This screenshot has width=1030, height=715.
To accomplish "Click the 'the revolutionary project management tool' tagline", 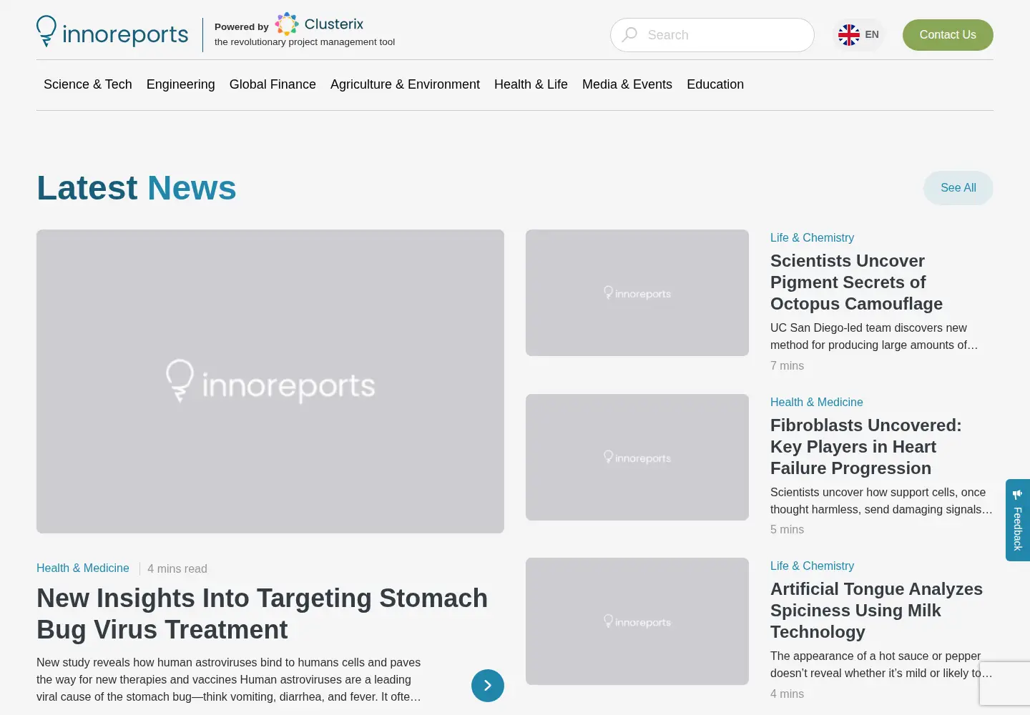I will (305, 42).
